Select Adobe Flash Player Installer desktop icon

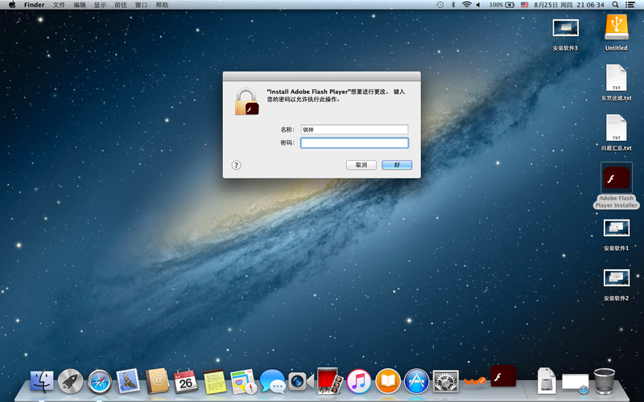[617, 186]
